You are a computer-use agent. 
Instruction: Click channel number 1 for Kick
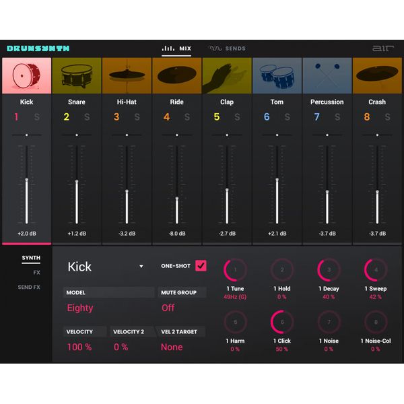[16, 117]
